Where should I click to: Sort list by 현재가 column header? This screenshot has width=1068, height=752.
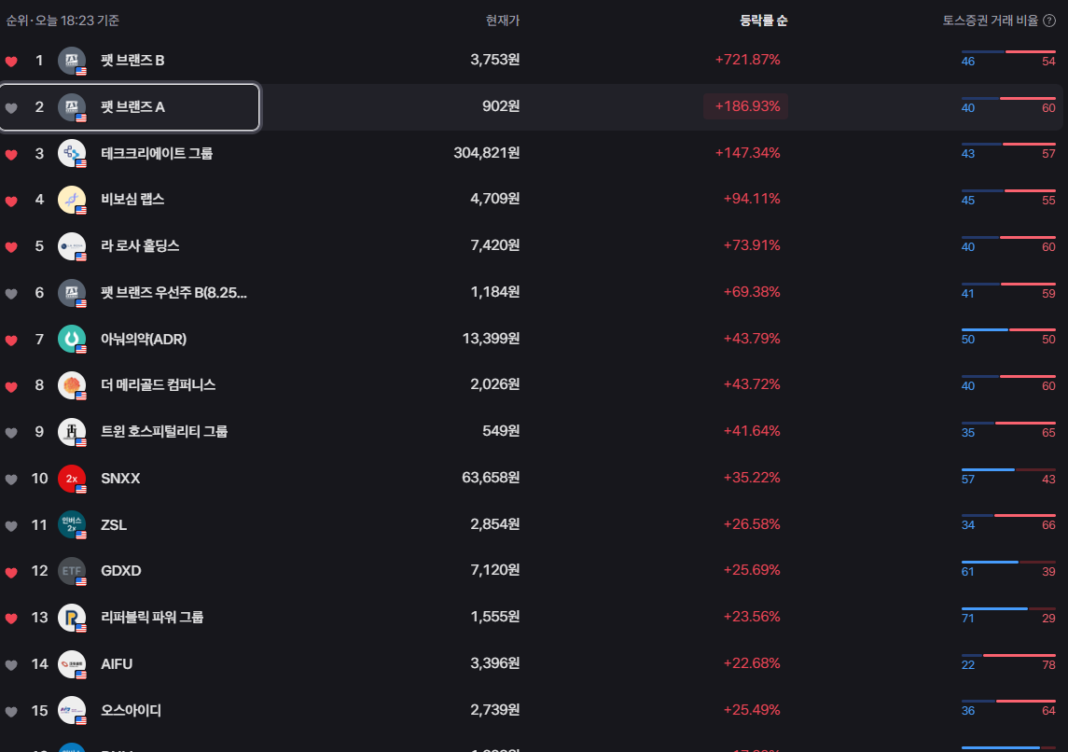point(503,21)
